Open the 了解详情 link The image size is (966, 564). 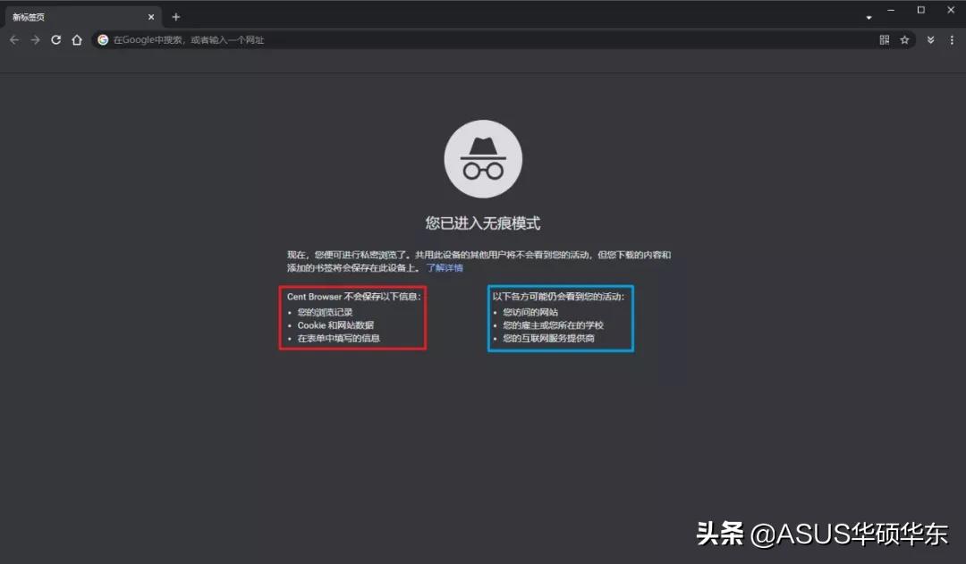pyautogui.click(x=445, y=268)
